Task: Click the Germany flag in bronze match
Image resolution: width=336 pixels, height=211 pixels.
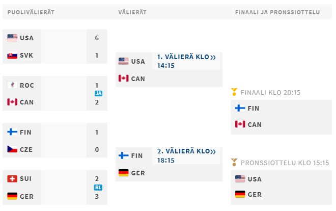Action: coord(240,194)
